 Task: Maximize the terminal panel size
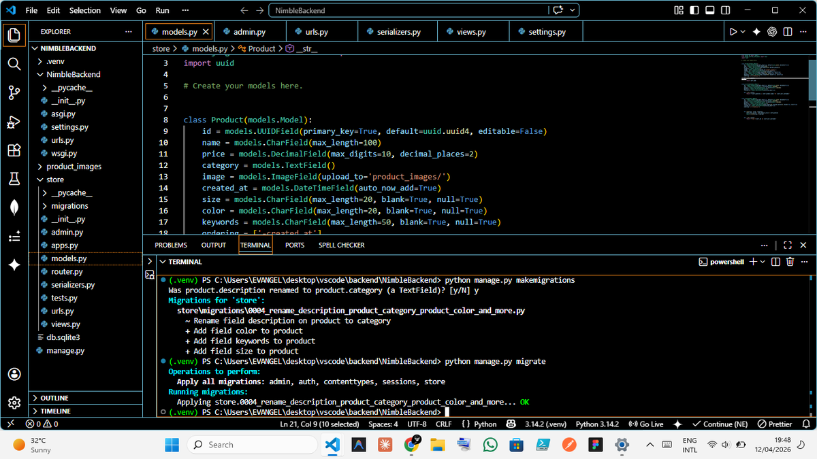coord(788,245)
